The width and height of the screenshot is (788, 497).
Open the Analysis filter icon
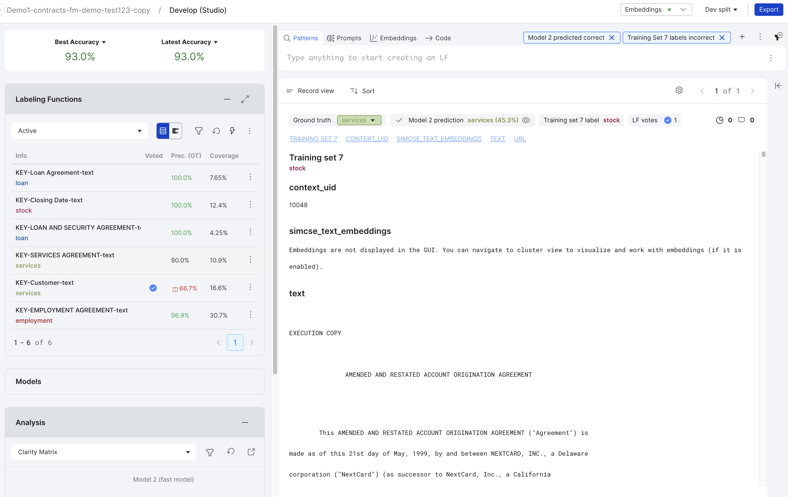pos(210,452)
